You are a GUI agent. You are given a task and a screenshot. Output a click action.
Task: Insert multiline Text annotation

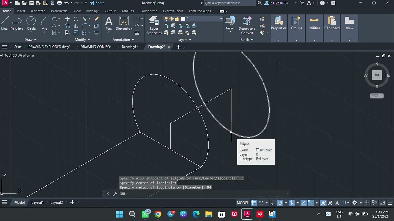[109, 23]
